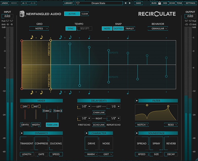Toggle Note snap mode
The height and width of the screenshot is (161, 198).
click(x=107, y=29)
